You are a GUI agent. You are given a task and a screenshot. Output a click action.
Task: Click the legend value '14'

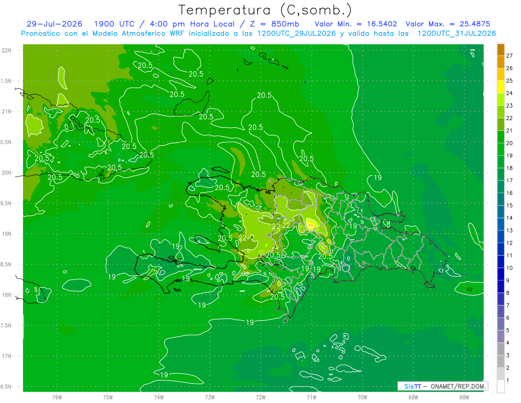point(509,218)
